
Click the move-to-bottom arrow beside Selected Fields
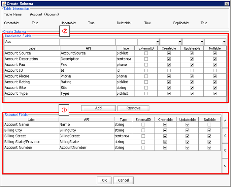tap(225, 166)
